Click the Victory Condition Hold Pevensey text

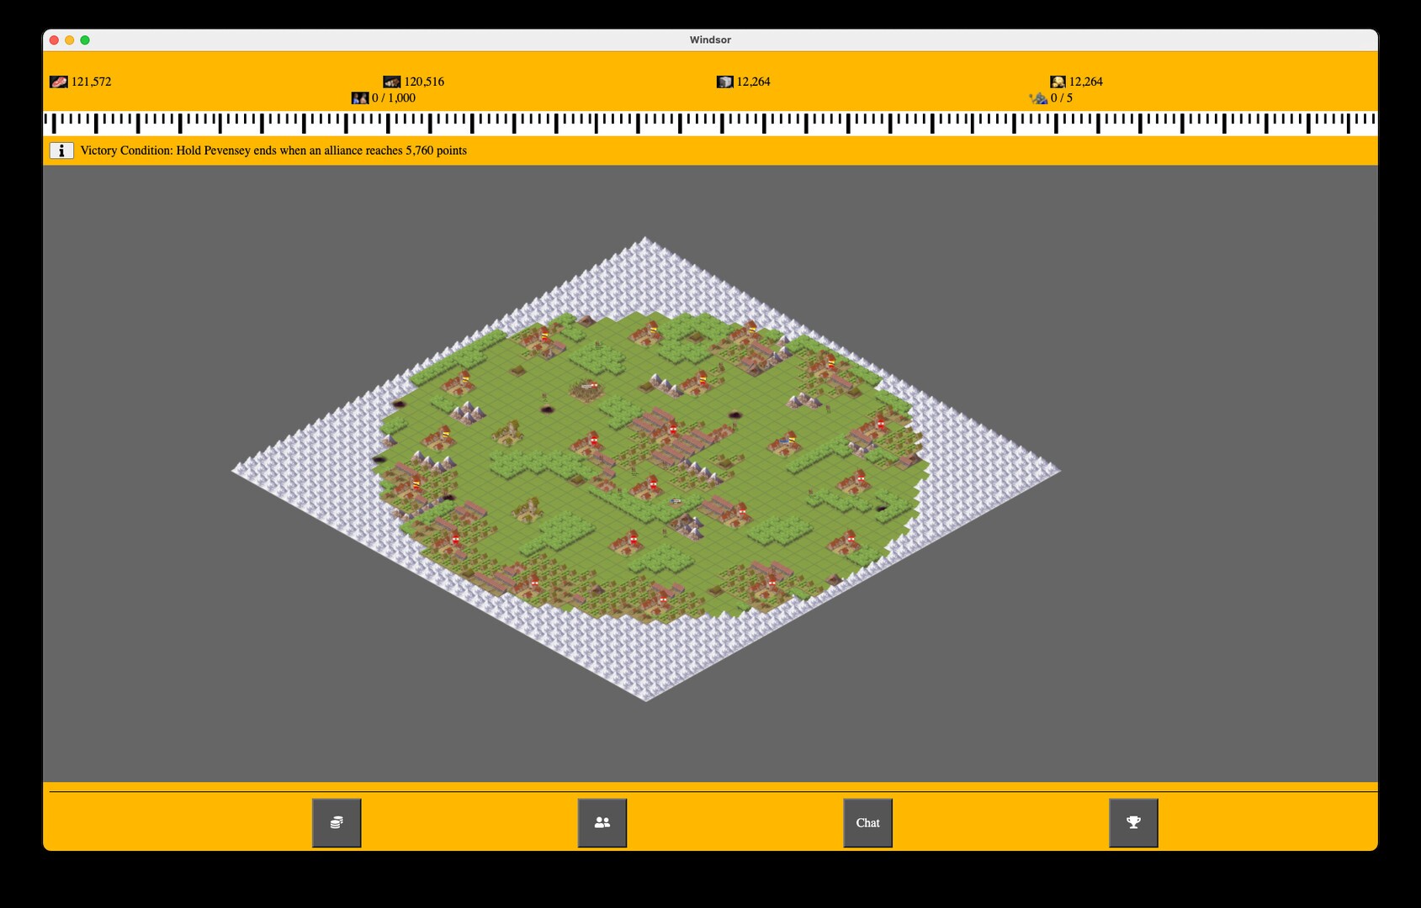click(x=273, y=150)
